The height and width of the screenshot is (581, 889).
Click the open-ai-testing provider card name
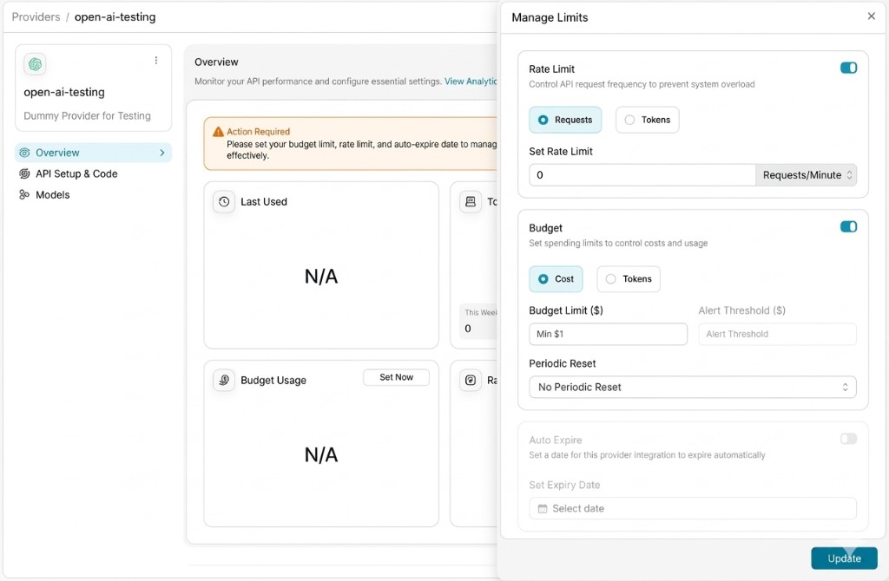coord(64,92)
